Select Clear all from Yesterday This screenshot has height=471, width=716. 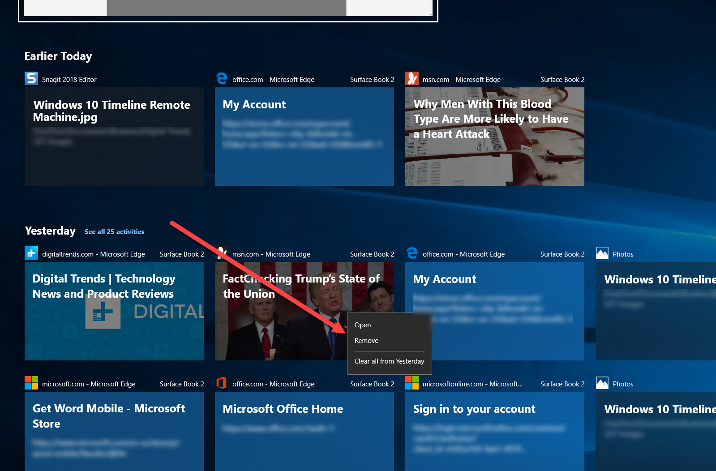click(390, 361)
